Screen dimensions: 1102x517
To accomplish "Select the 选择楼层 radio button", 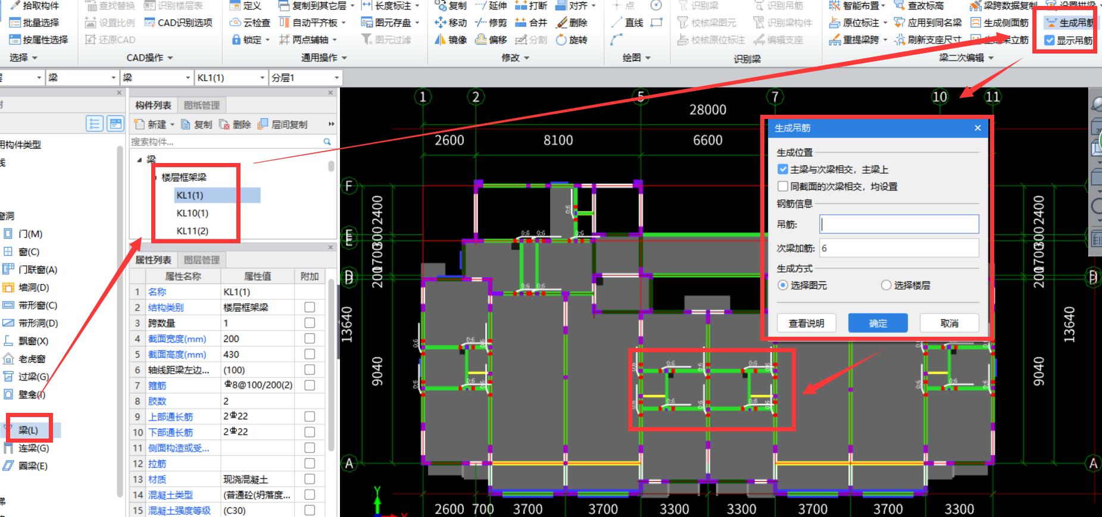I will click(x=886, y=286).
